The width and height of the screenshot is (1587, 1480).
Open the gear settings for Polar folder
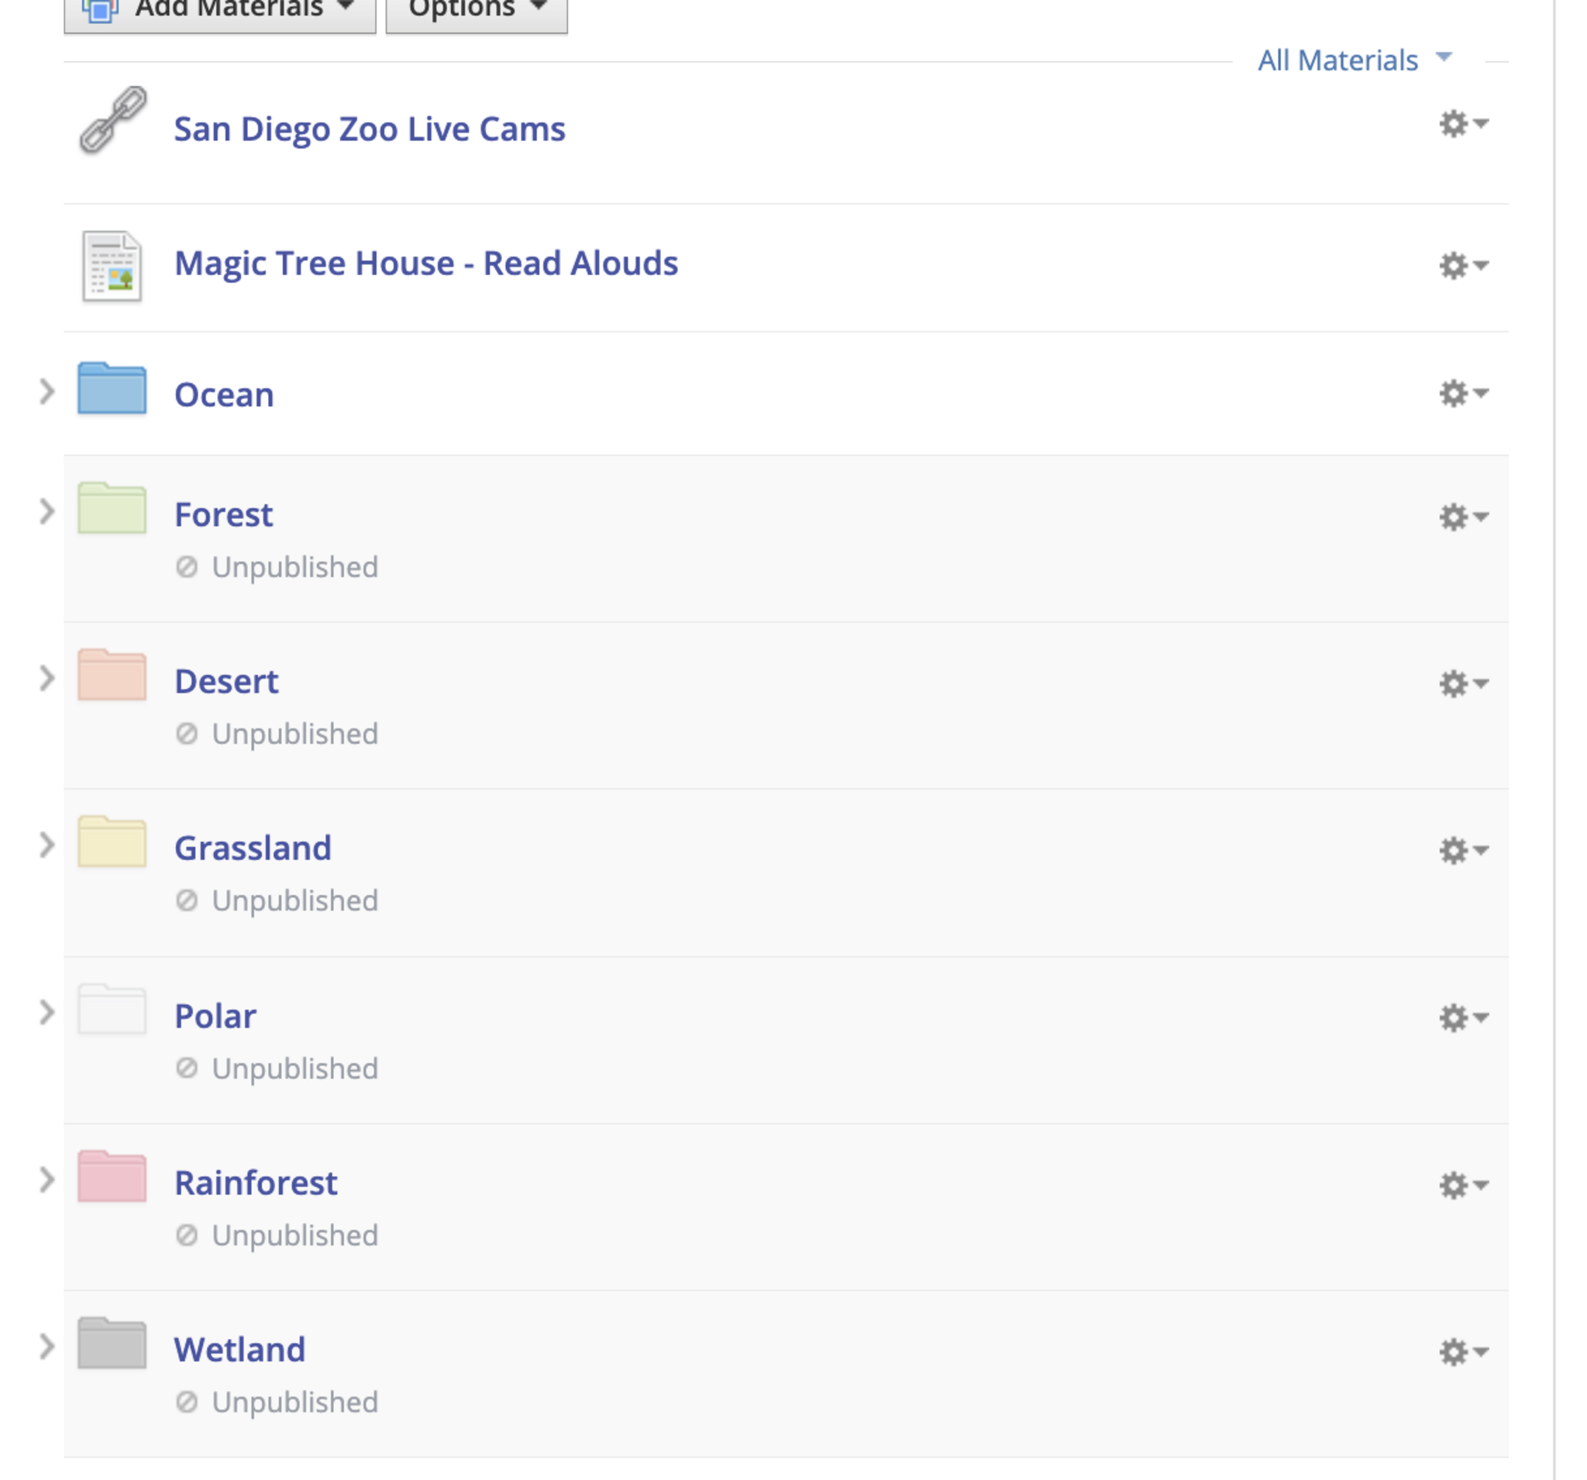pos(1463,1017)
